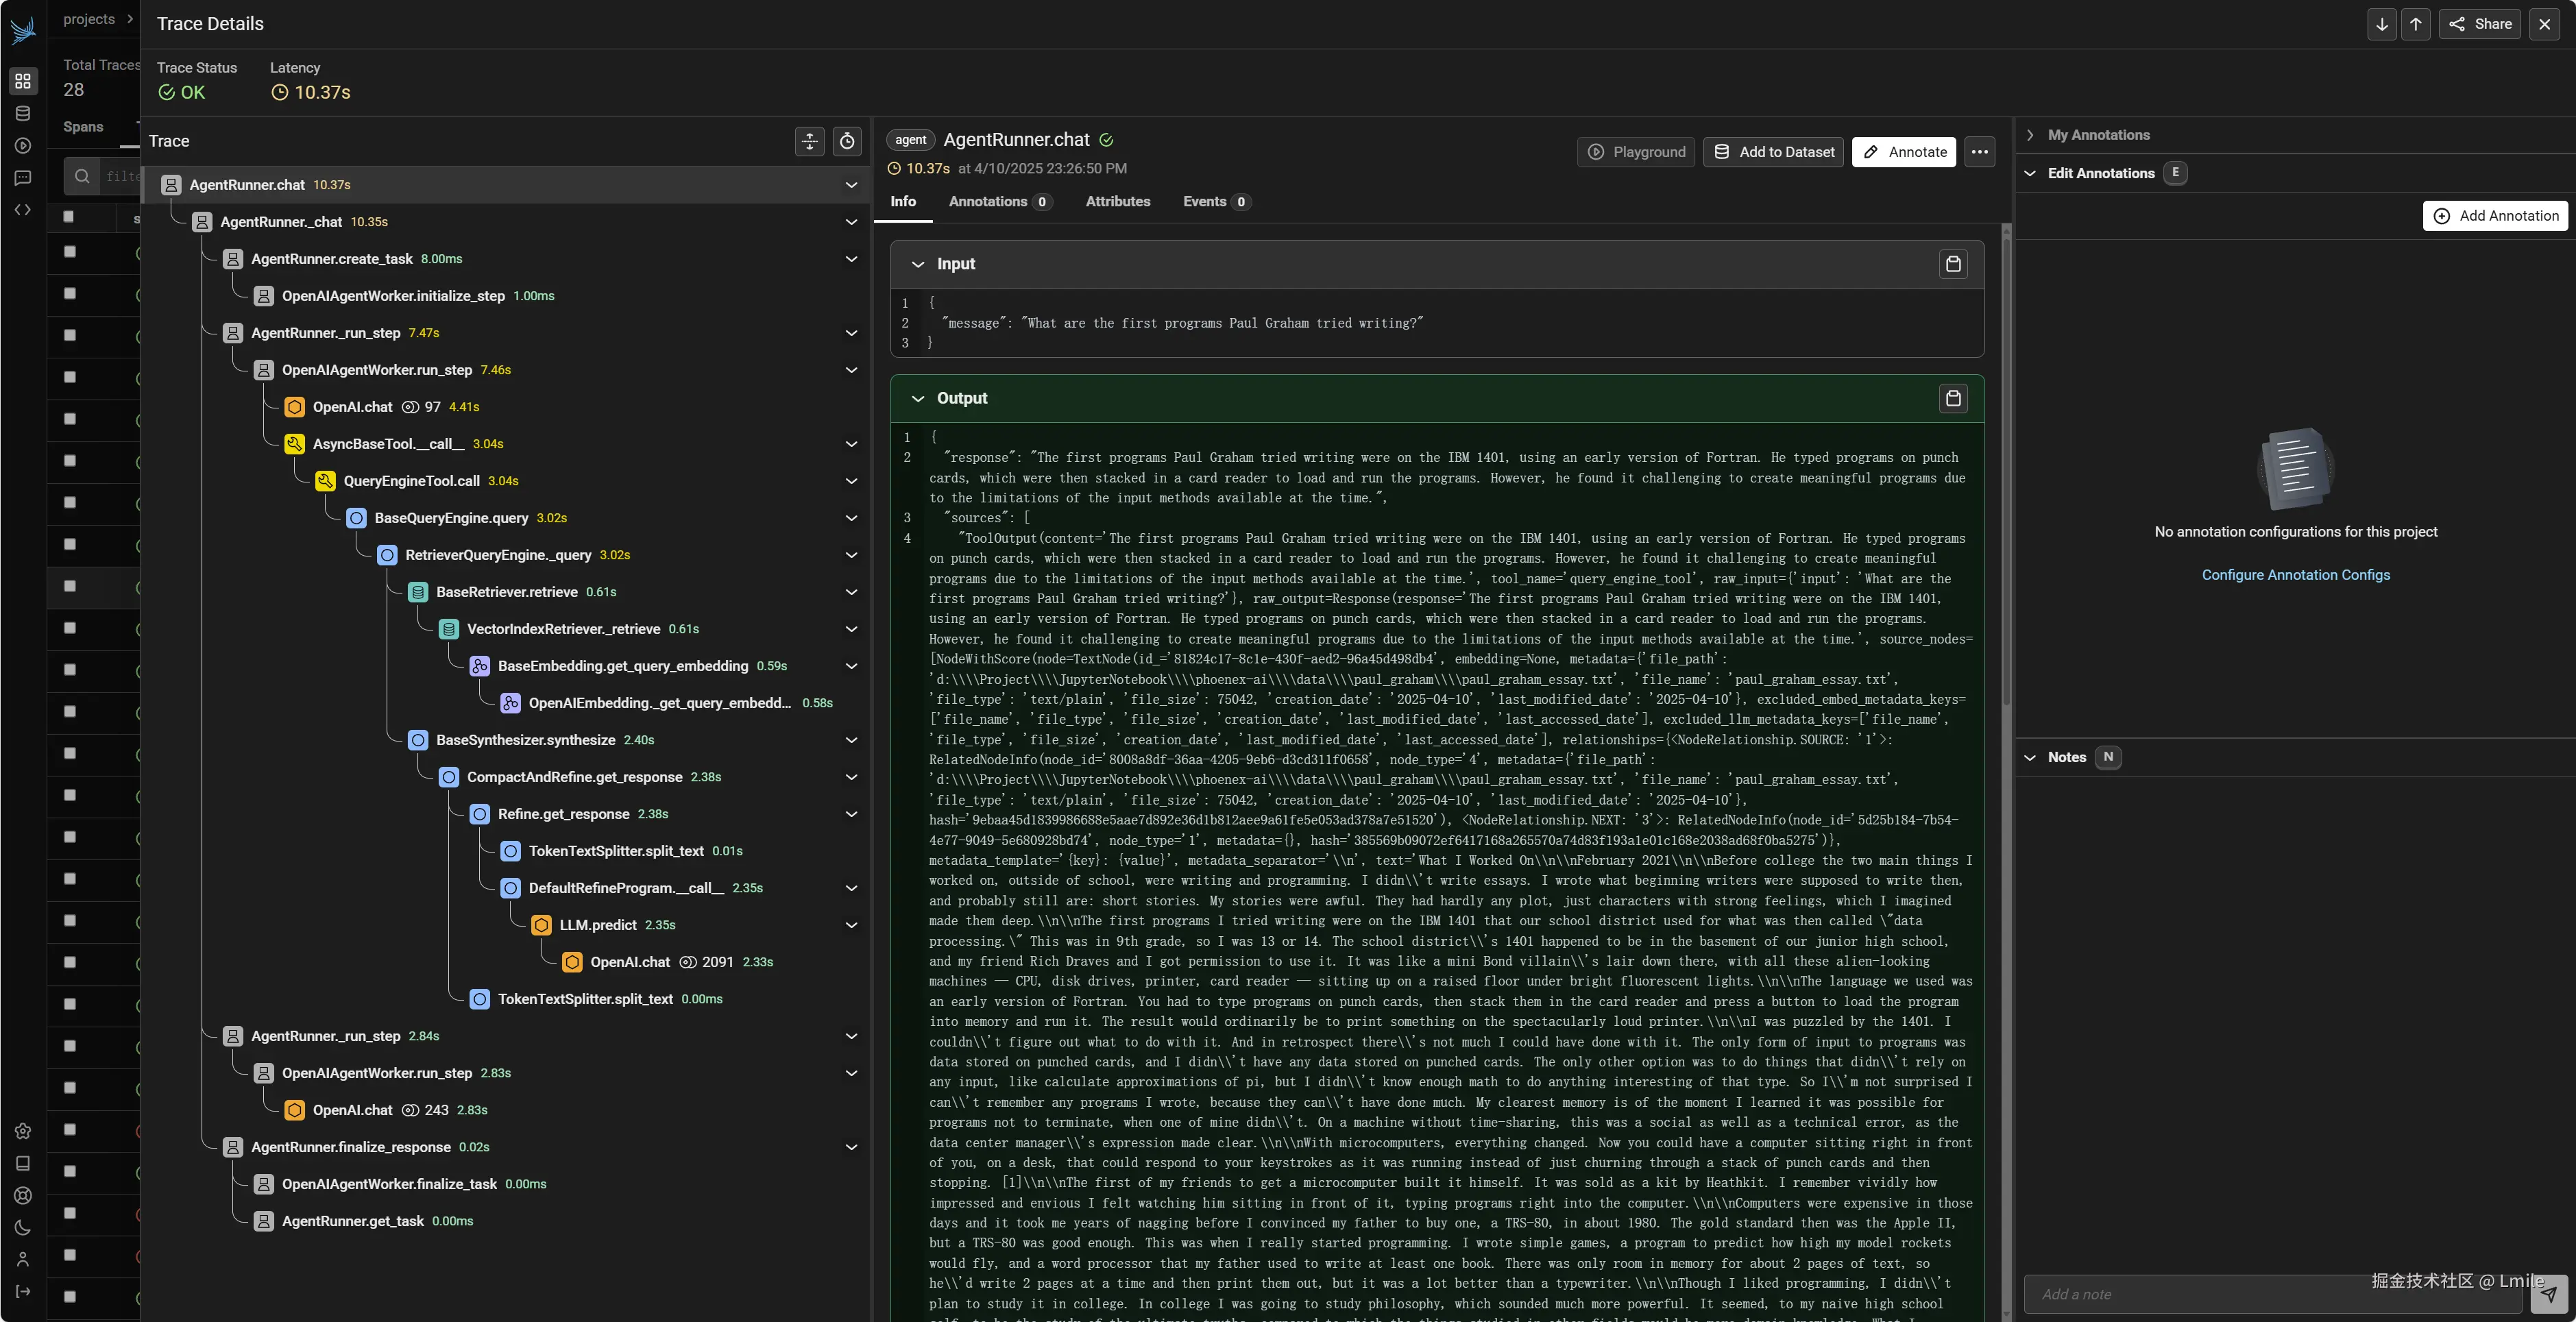Collapse the AgentRunner.chat root span
The width and height of the screenshot is (2576, 1322).
[851, 185]
